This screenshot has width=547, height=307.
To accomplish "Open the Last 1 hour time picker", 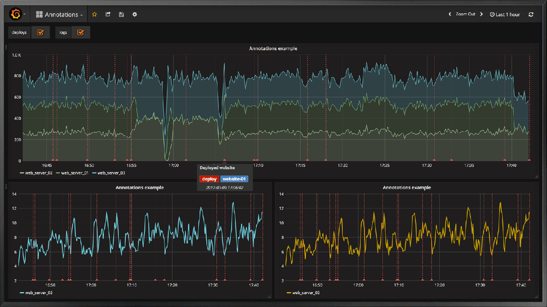I will coord(505,14).
